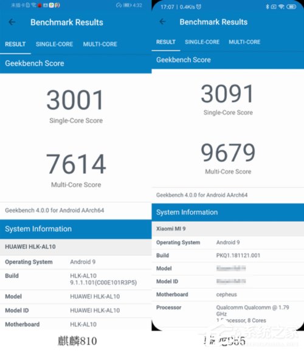Screen dimensions: 304x352
Task: Tap battery icon in right status bar
Action: coord(291,7)
